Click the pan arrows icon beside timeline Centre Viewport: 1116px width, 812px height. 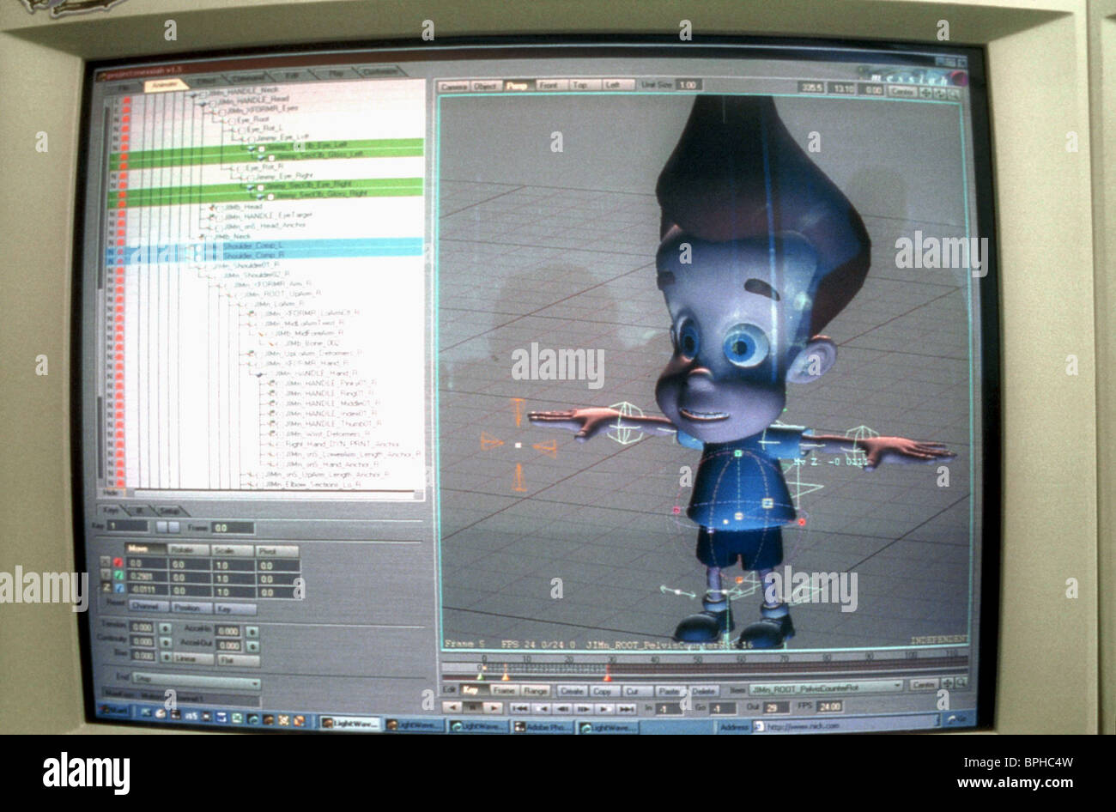[x=947, y=684]
